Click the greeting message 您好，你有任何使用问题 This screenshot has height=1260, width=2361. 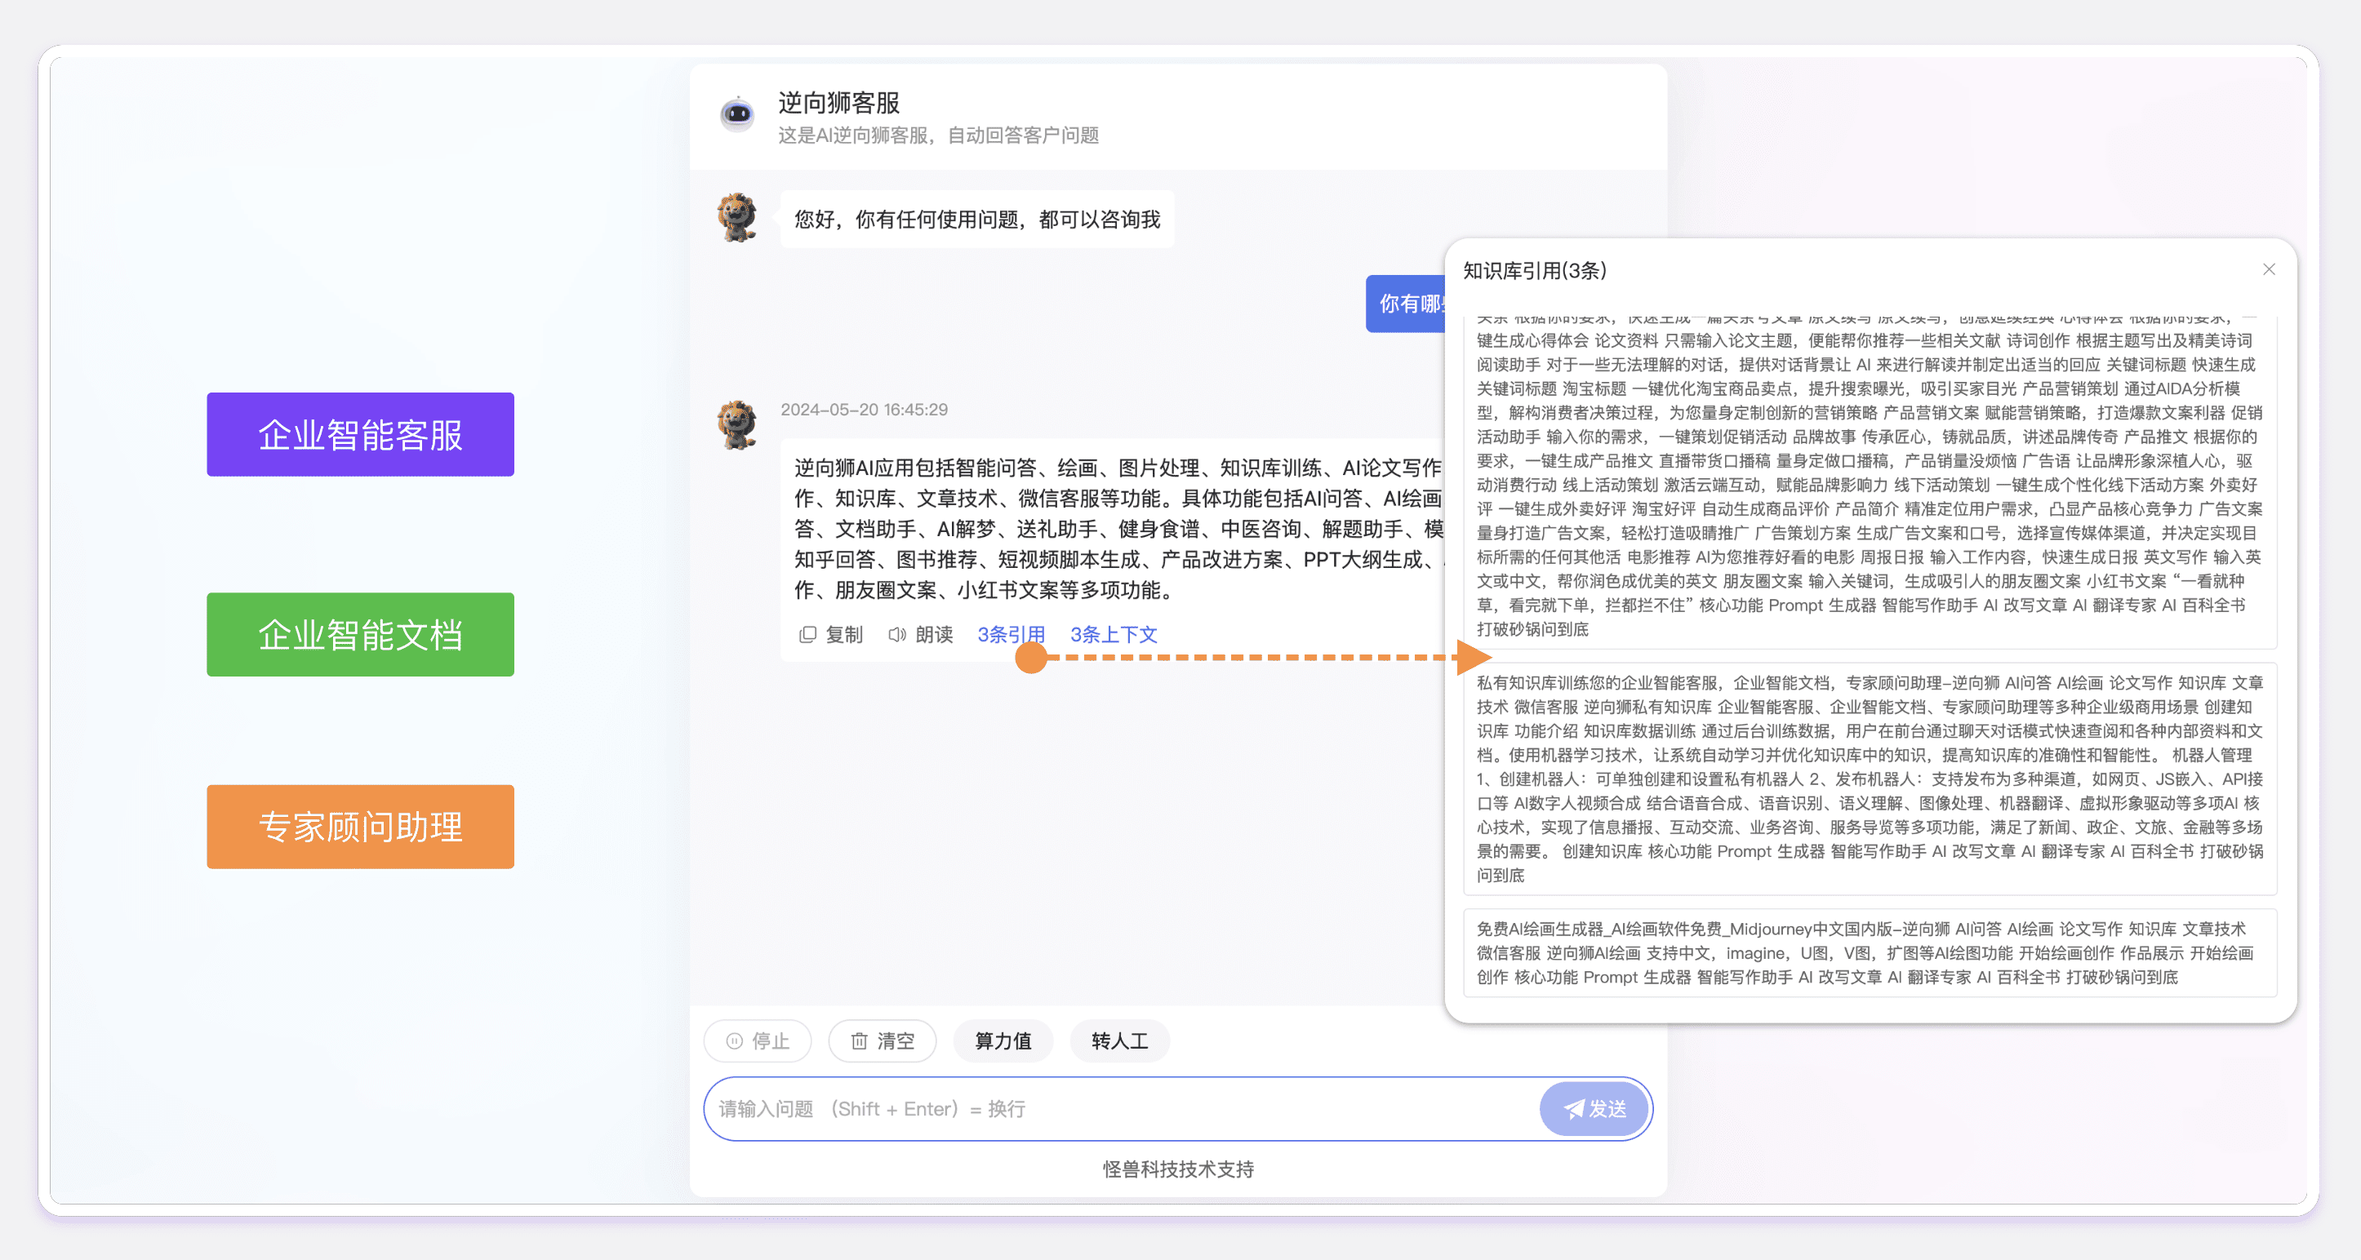click(977, 219)
